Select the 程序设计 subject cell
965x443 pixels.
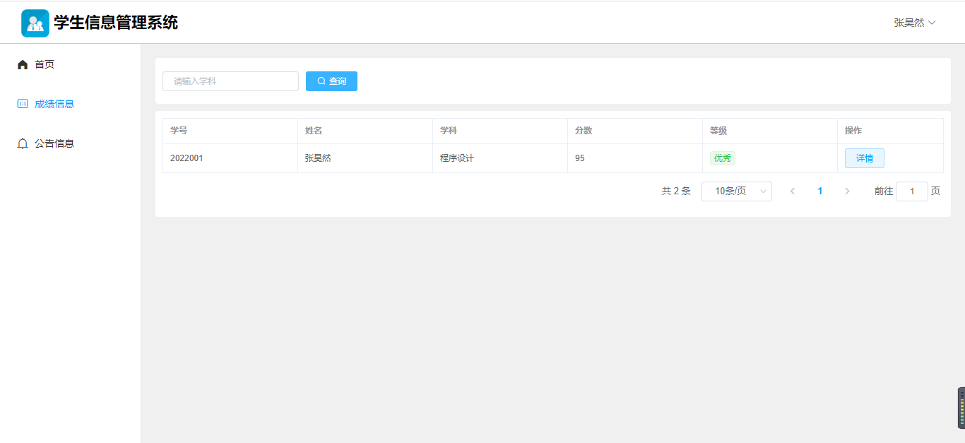(457, 158)
